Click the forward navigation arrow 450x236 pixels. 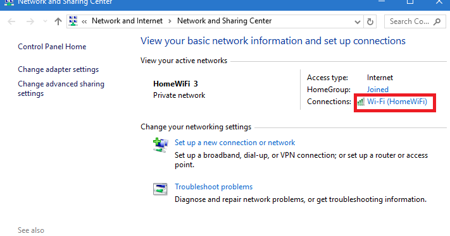(x=30, y=21)
